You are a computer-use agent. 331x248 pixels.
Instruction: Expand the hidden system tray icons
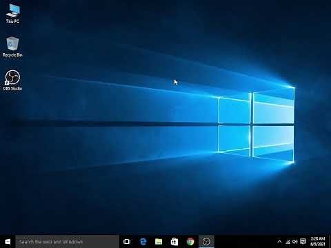click(279, 242)
